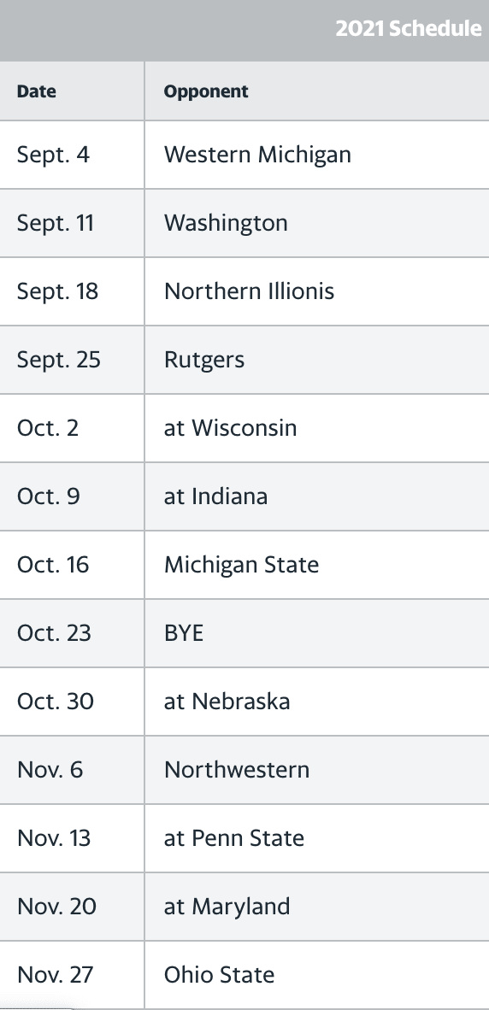Click the at Wisconsin matchup
489x1010 pixels.
(230, 428)
